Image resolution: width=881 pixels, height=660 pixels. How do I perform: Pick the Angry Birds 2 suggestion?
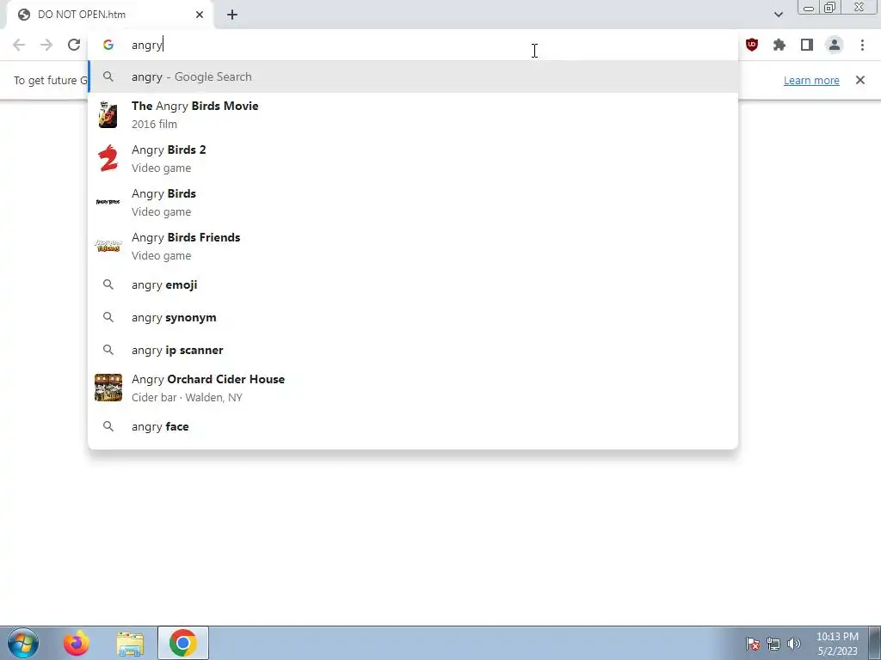point(413,158)
